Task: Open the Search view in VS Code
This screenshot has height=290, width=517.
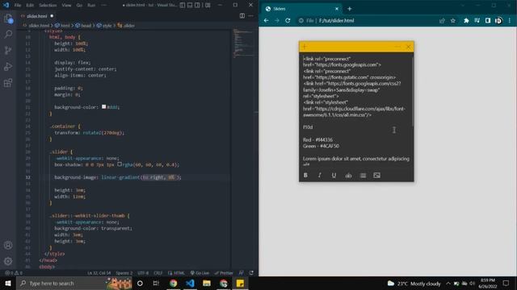Action: [8, 34]
